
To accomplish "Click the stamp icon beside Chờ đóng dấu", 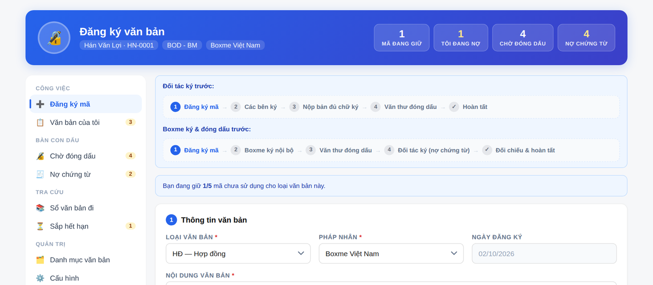I will point(40,156).
